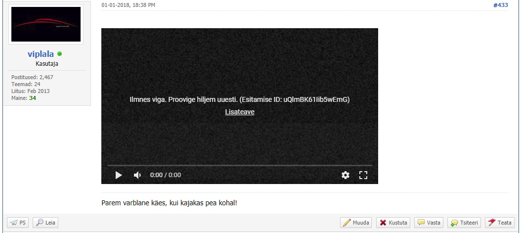
Task: Click the video progress bar
Action: [240, 165]
